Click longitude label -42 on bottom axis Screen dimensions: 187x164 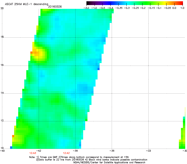tap(39, 151)
